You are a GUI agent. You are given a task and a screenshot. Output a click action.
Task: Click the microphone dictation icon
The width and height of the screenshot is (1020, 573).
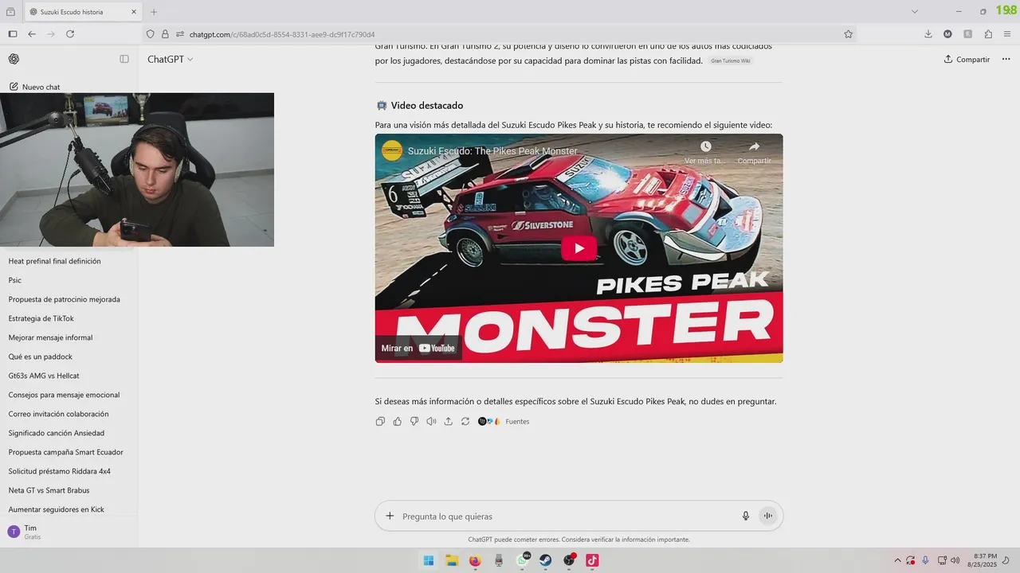746,516
